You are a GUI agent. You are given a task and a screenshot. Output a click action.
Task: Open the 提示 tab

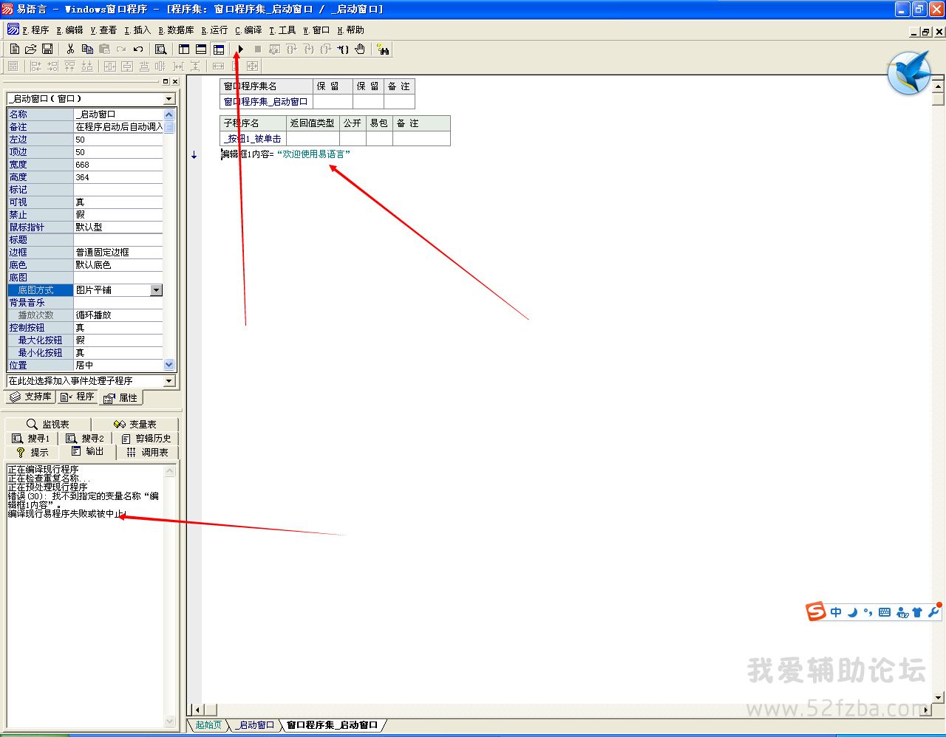point(33,452)
